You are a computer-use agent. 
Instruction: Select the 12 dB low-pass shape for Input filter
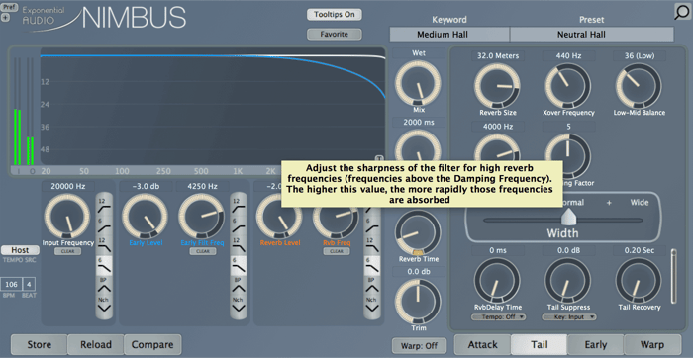(104, 245)
